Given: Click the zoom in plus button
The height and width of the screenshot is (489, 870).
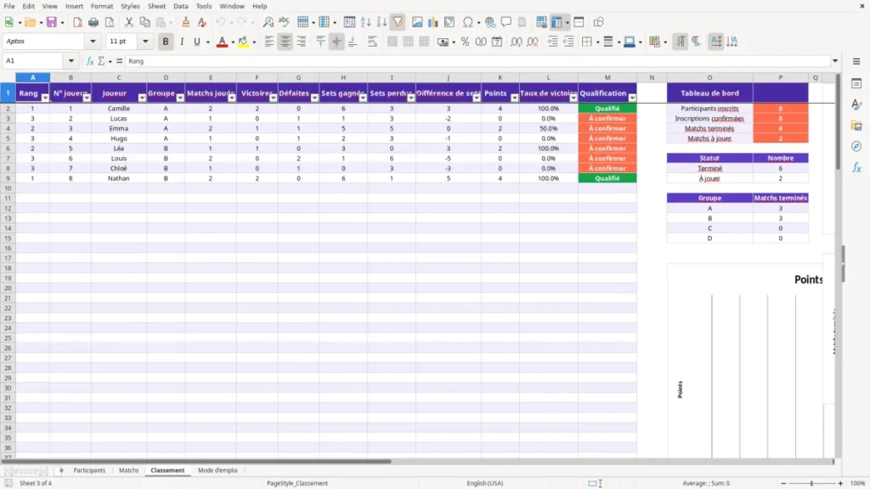Looking at the screenshot, I should (840, 483).
